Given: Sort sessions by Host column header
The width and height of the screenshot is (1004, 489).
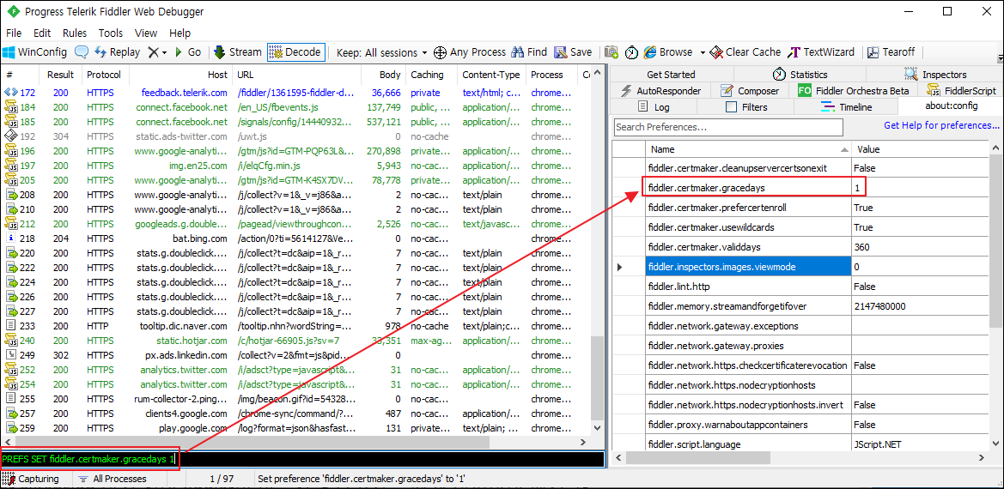Looking at the screenshot, I should pos(180,75).
